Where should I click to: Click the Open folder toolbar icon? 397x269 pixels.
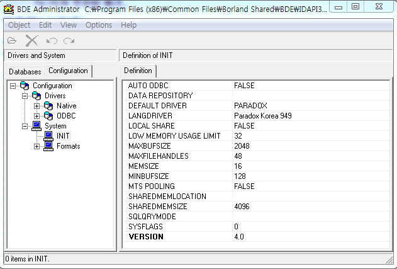coord(12,41)
